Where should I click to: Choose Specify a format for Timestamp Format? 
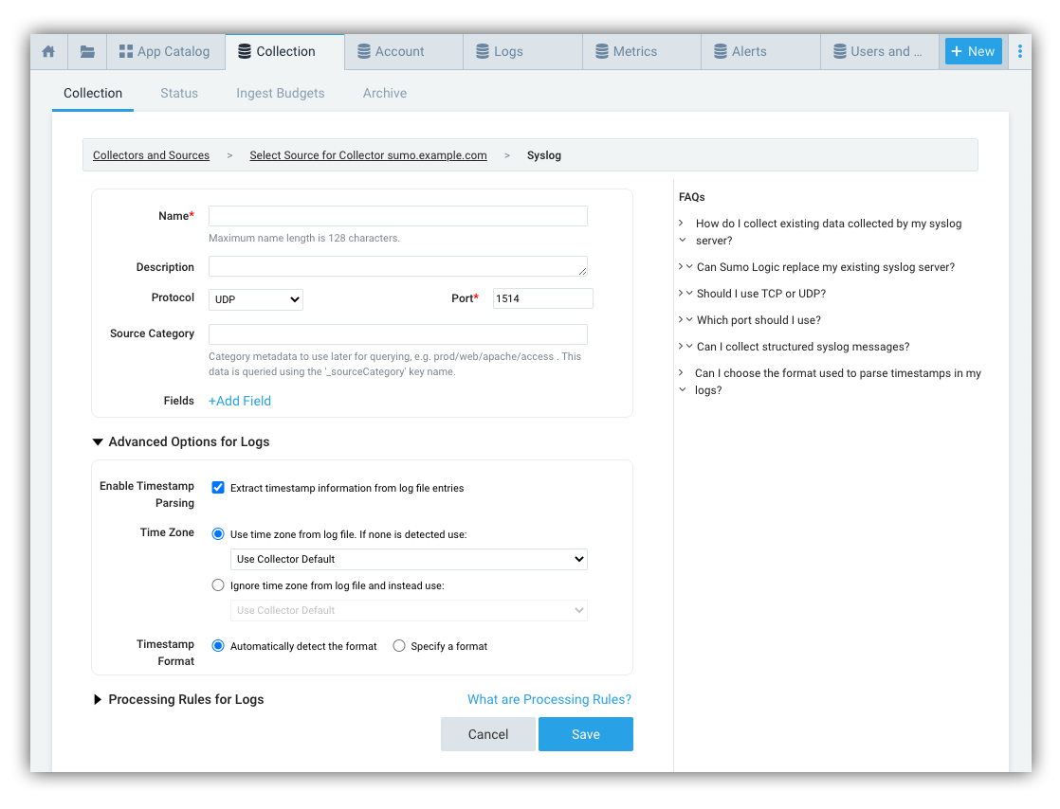click(399, 645)
